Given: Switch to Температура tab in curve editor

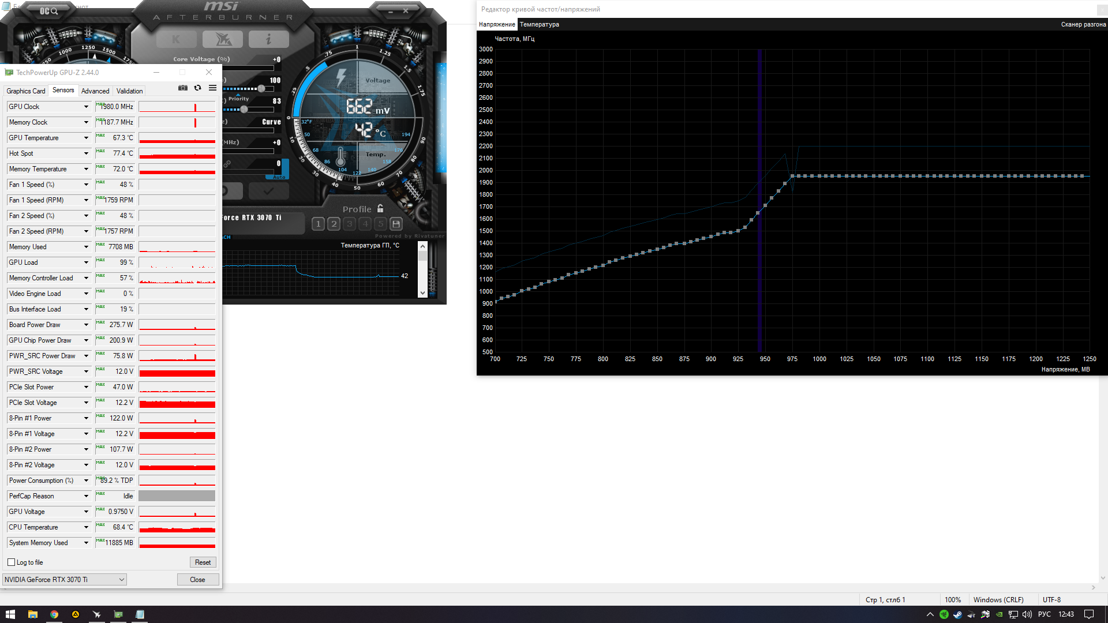Looking at the screenshot, I should tap(539, 24).
